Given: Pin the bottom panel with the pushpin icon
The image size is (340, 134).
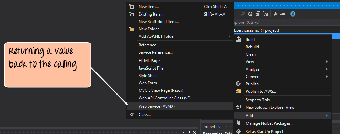Looking at the screenshot, I should (189, 132).
